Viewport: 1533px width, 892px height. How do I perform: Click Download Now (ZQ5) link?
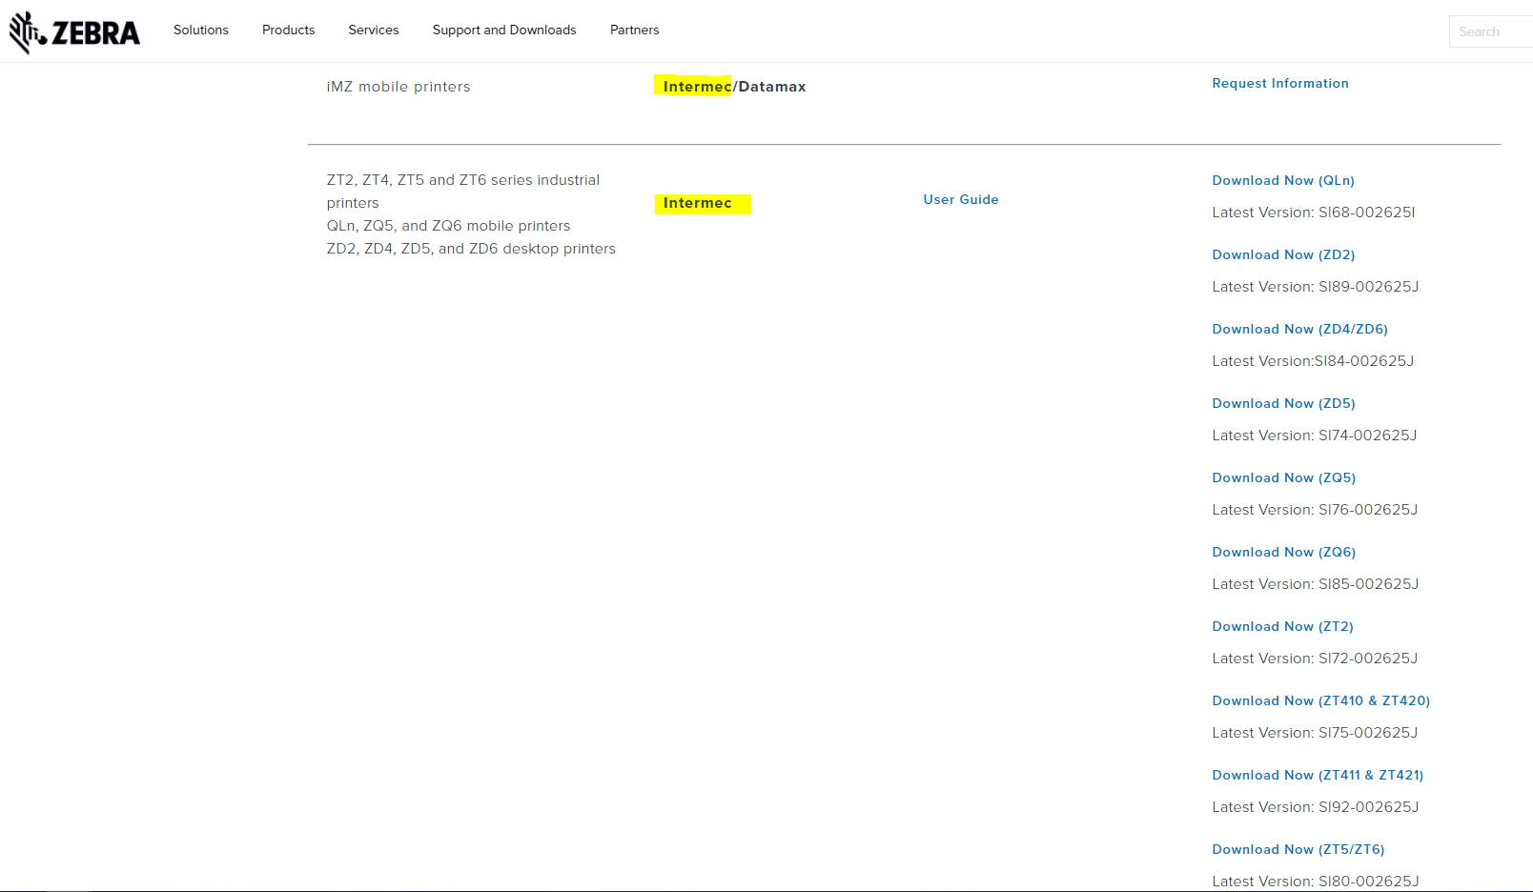click(x=1283, y=478)
